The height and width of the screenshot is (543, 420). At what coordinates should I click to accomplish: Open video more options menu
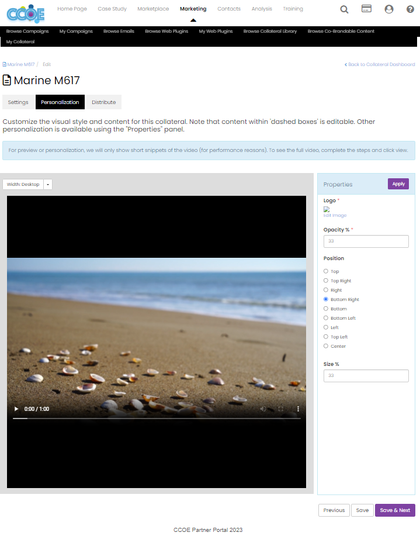[x=298, y=409]
